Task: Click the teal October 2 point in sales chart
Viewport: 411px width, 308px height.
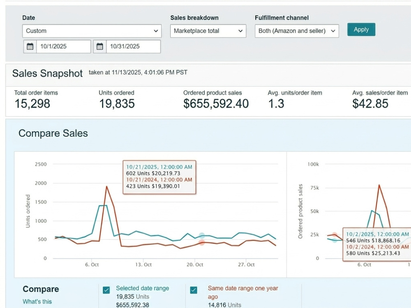Action: [335, 240]
